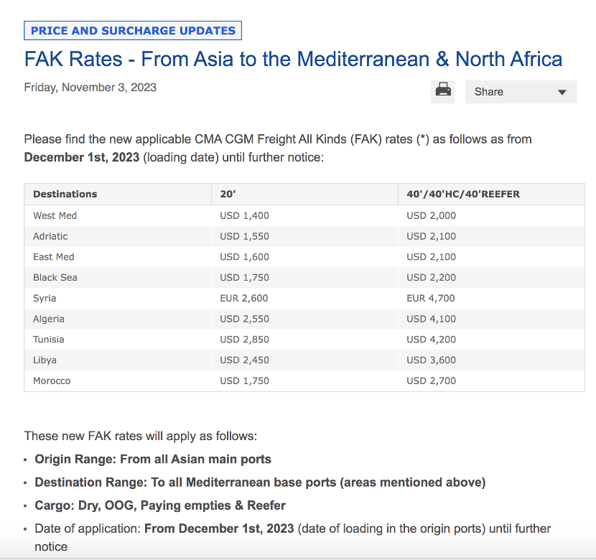
Task: Select the Tunisia destination cell
Action: [48, 339]
